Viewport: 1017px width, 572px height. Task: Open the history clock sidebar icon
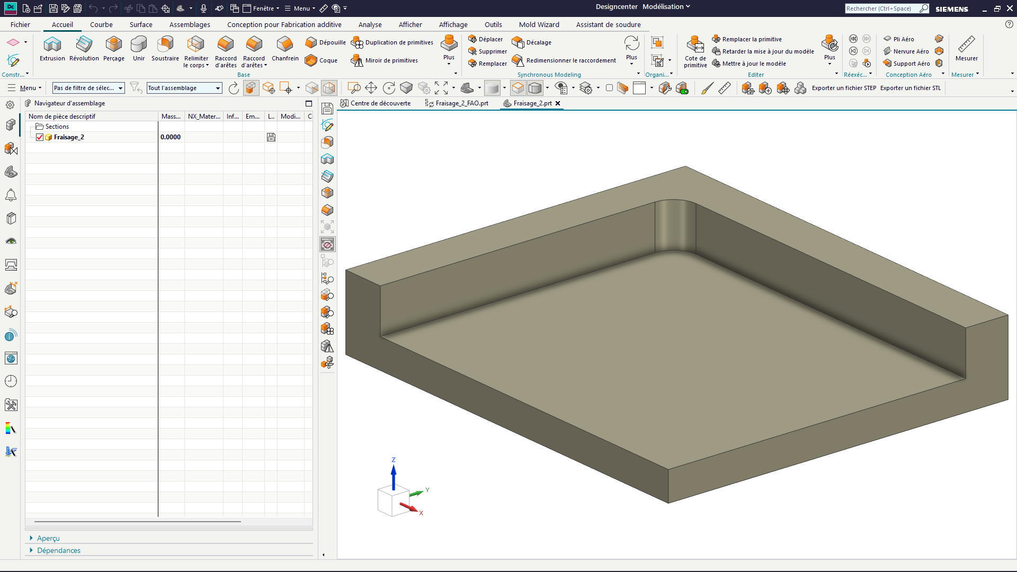[x=11, y=381]
